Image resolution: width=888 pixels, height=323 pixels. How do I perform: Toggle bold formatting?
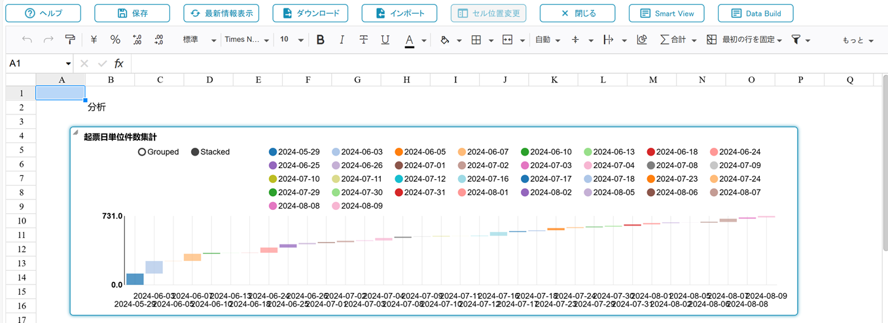coord(320,40)
